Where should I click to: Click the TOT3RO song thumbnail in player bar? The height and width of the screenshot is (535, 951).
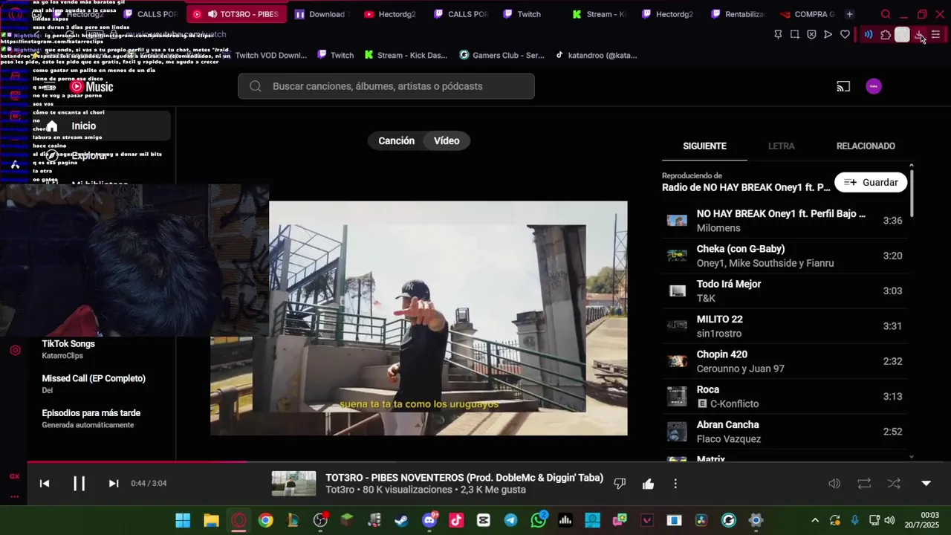(x=293, y=484)
